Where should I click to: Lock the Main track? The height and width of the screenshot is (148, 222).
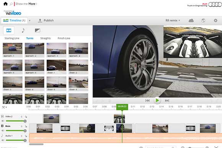click(26, 126)
